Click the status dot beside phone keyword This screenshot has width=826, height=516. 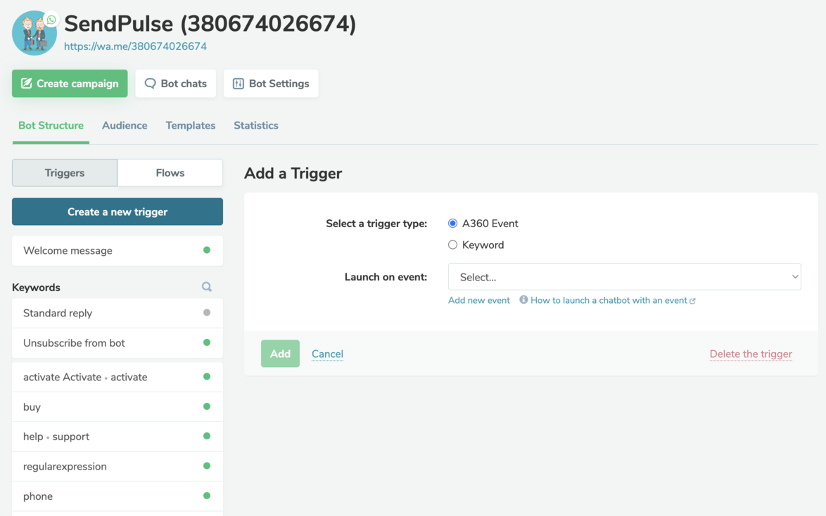coord(207,496)
